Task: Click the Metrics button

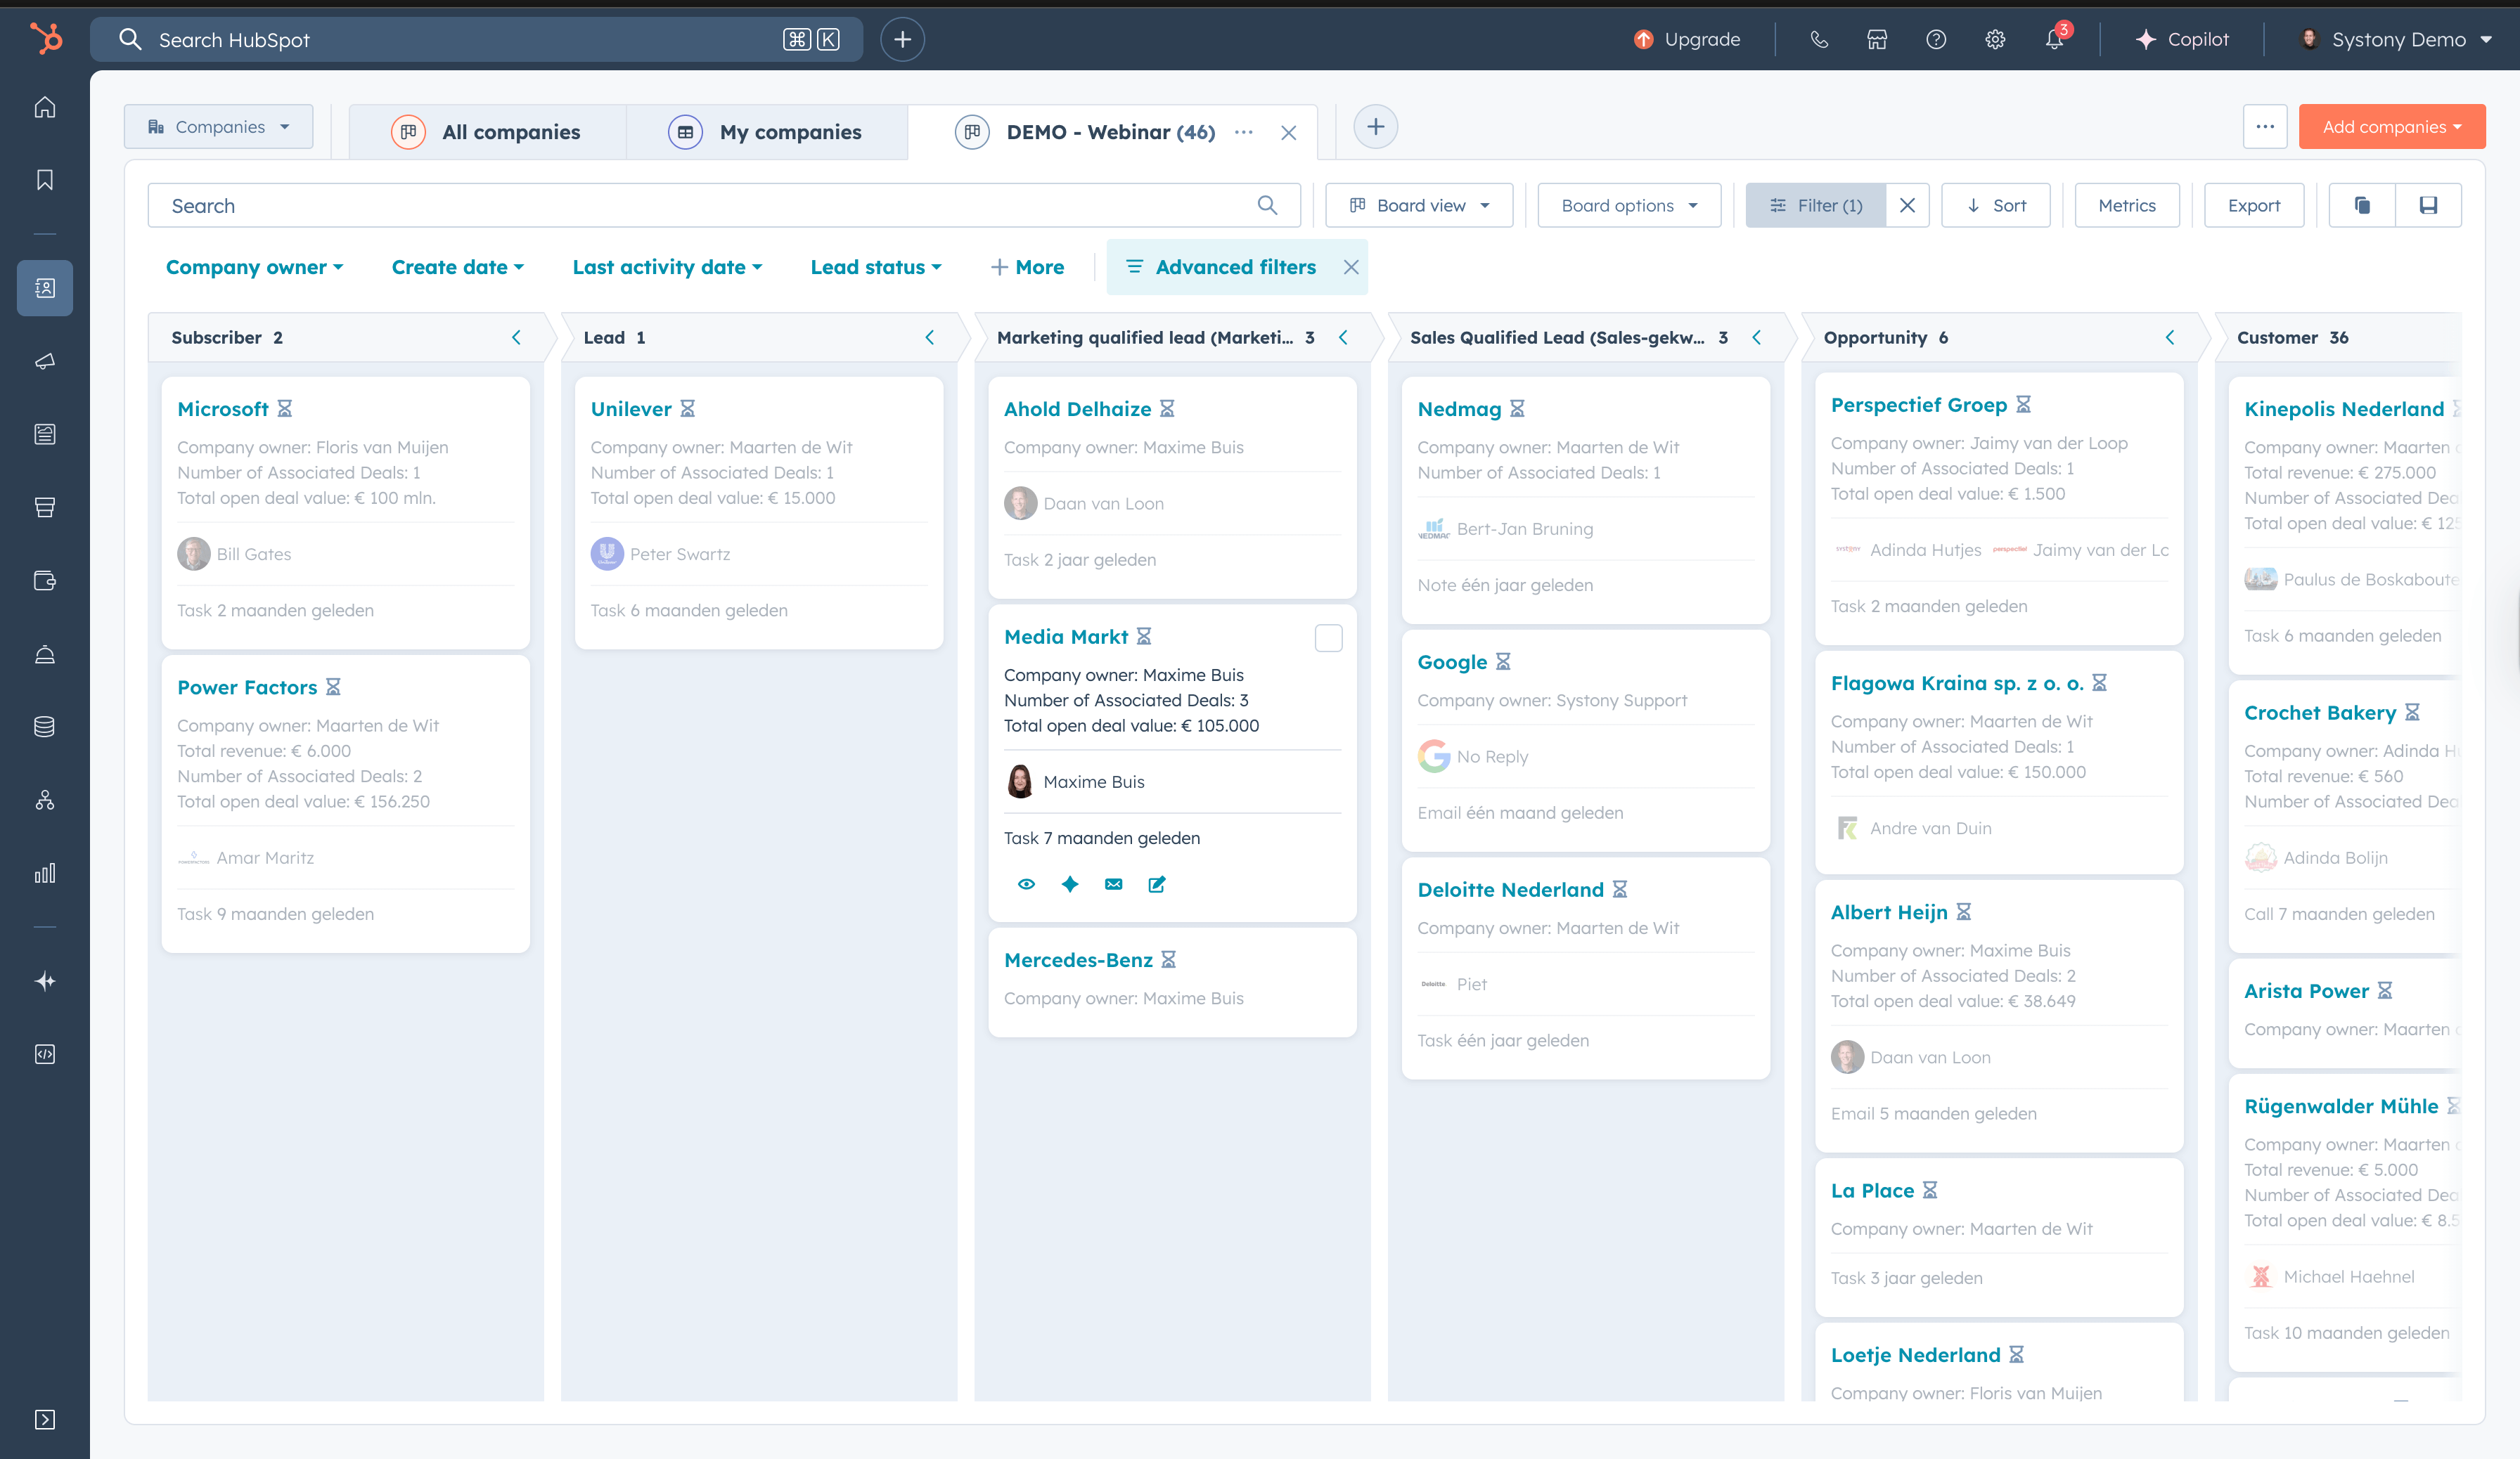Action: point(2126,205)
